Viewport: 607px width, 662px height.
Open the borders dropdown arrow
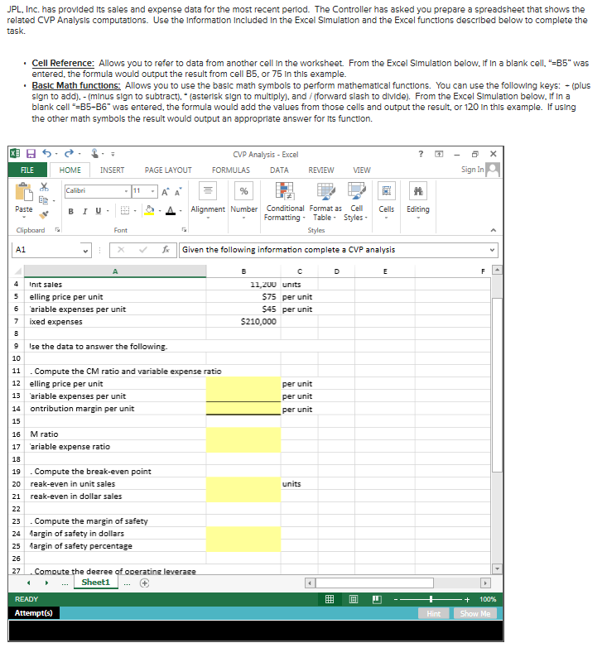pos(135,211)
